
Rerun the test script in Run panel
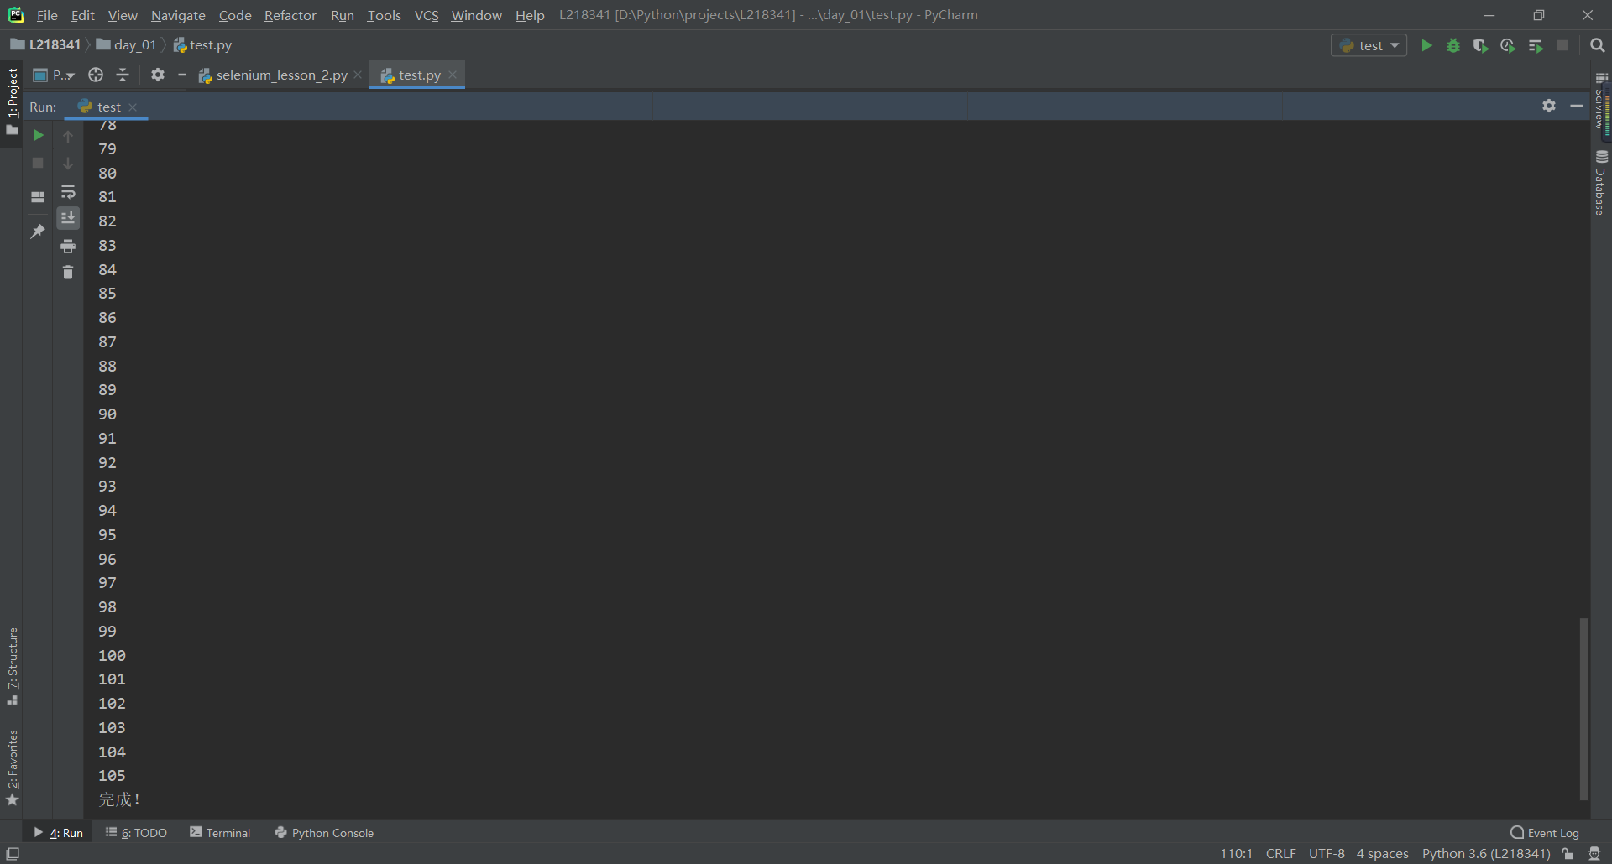38,135
